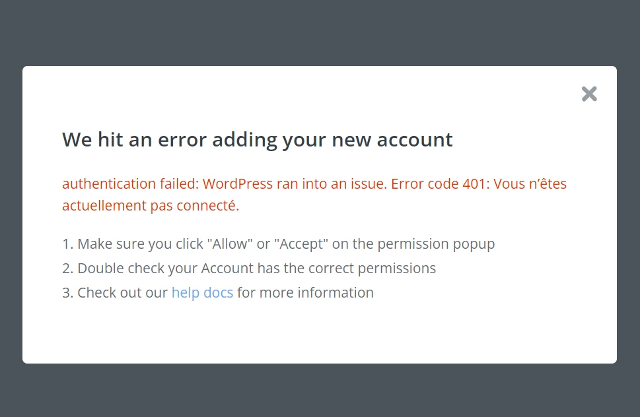The image size is (640, 417).
Task: Click the Error code 401 text
Action: tap(440, 183)
